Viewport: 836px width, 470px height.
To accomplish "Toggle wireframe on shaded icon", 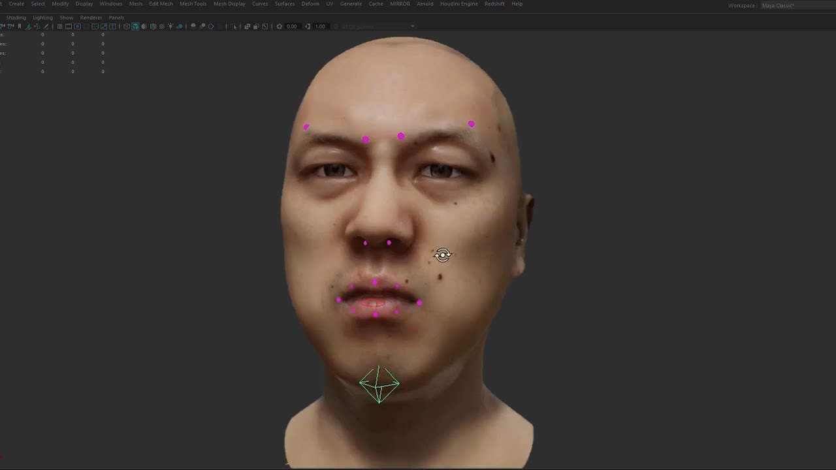I will [152, 26].
